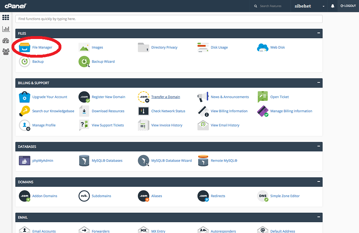Click the cPanel logo
Screen dimensions: 359x233
[x=16, y=6]
